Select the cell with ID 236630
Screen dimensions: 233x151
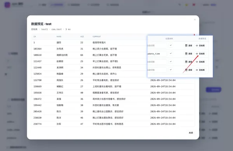[x=37, y=118]
